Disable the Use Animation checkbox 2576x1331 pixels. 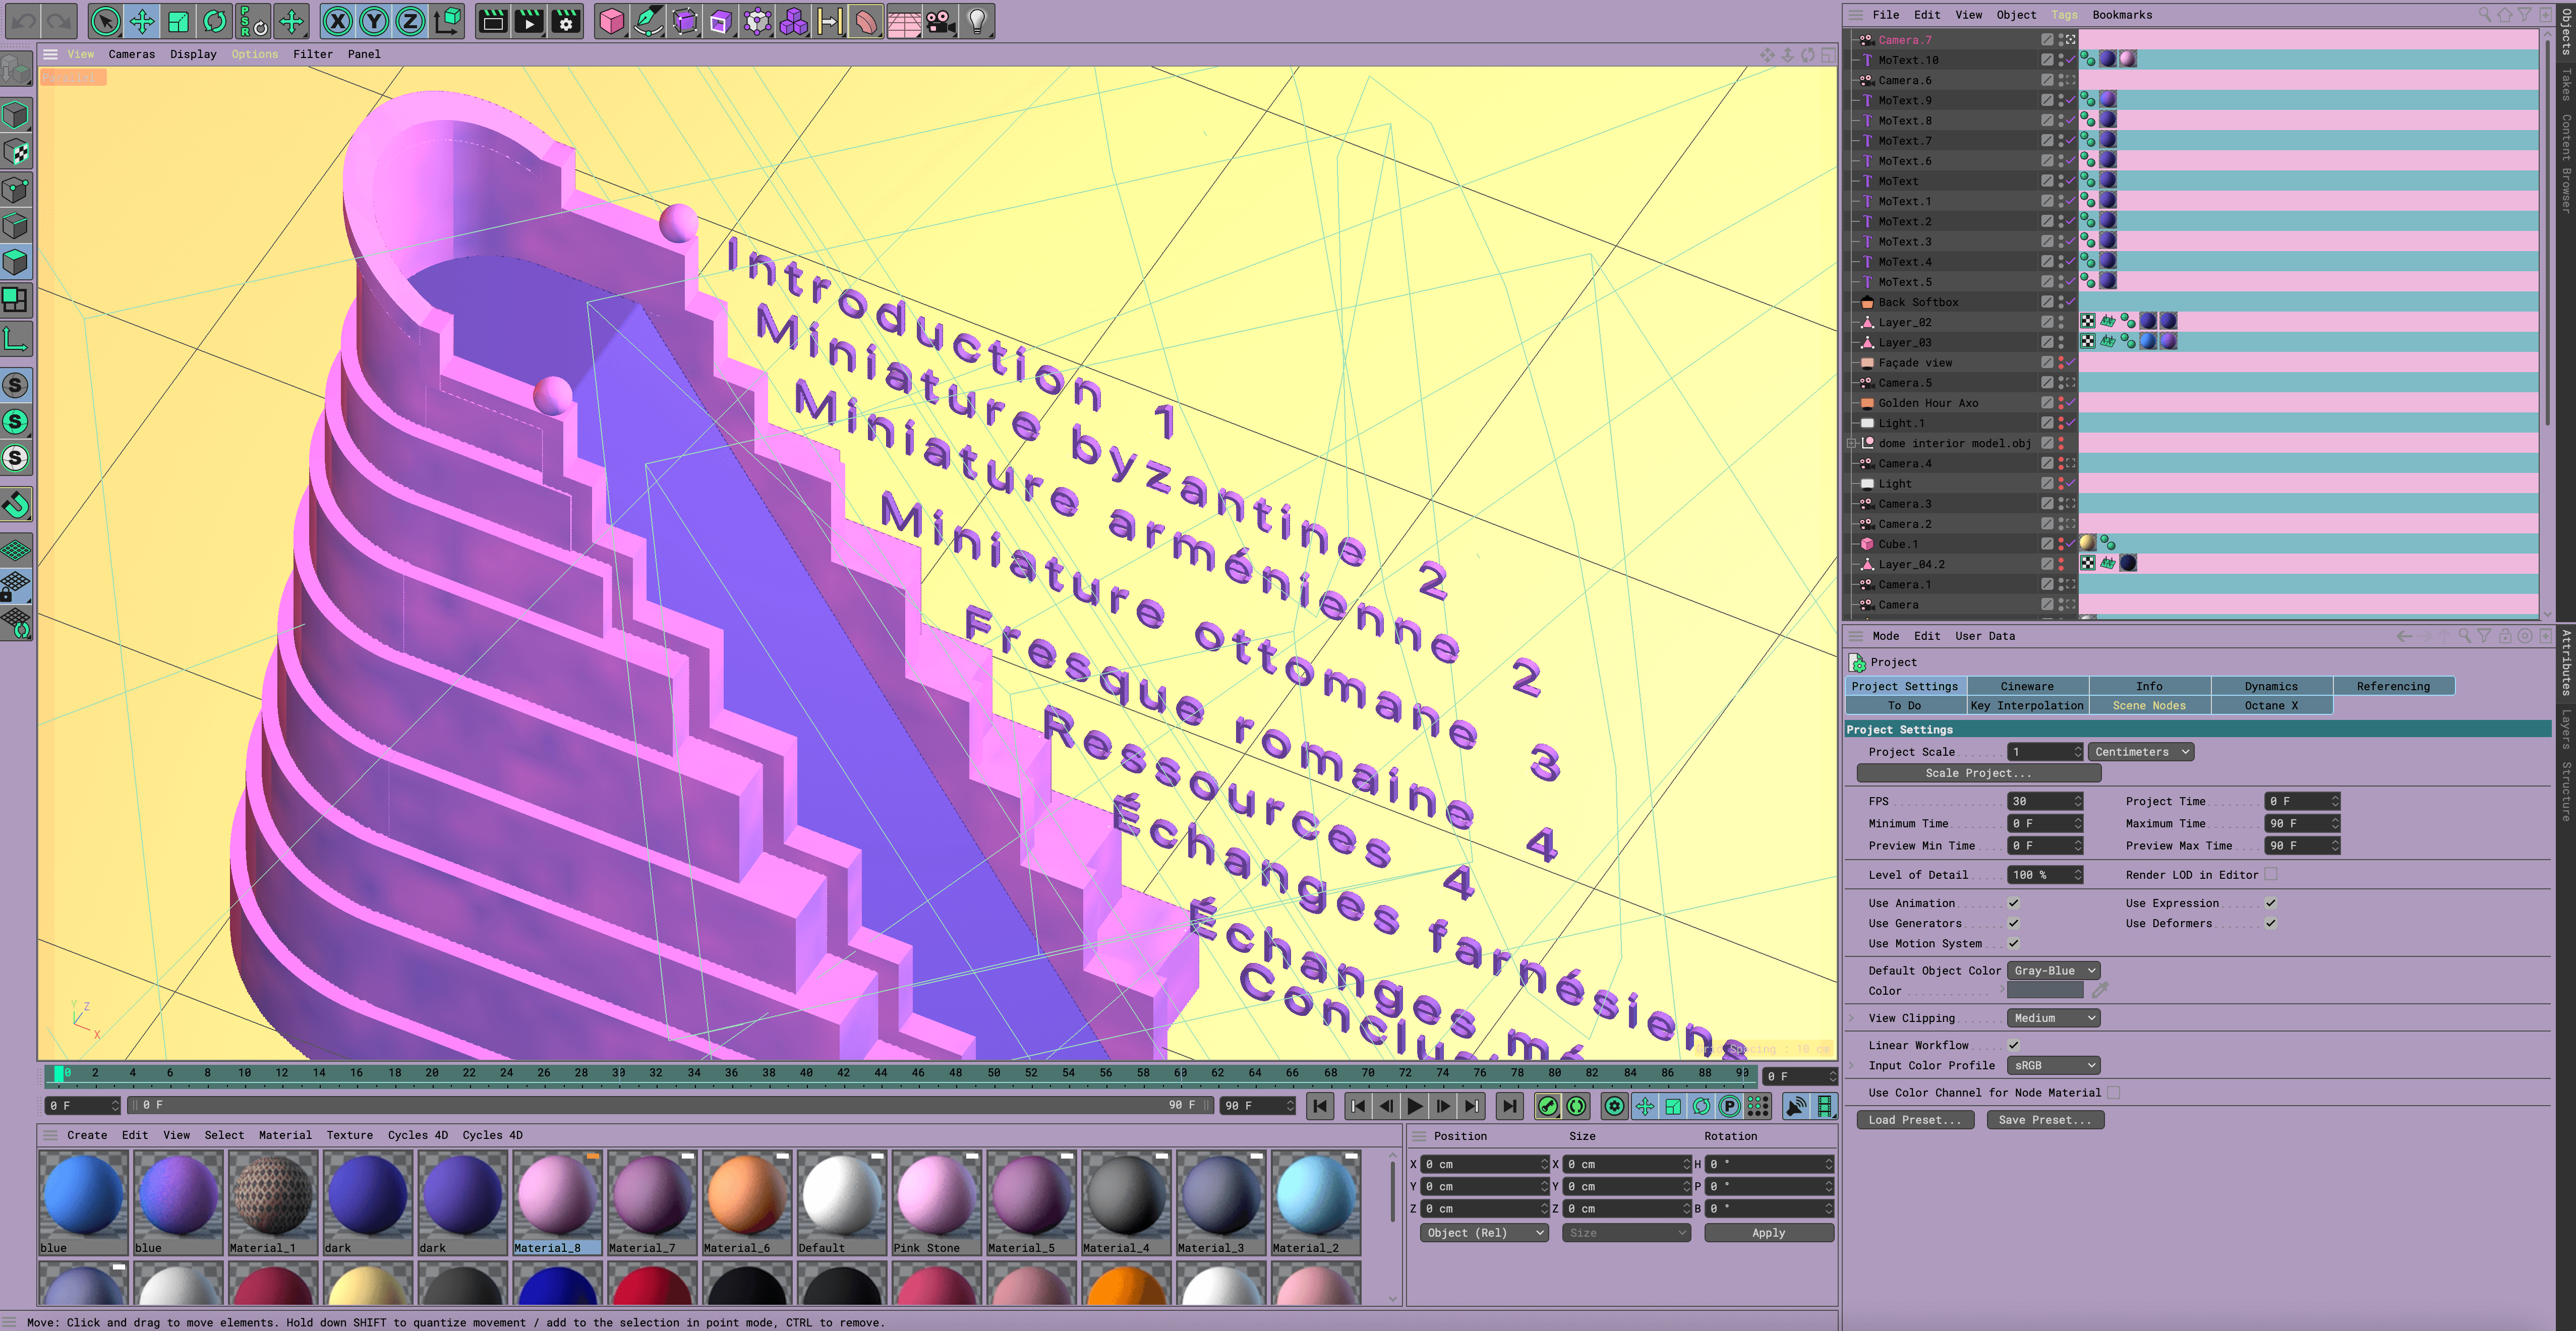[x=2014, y=902]
